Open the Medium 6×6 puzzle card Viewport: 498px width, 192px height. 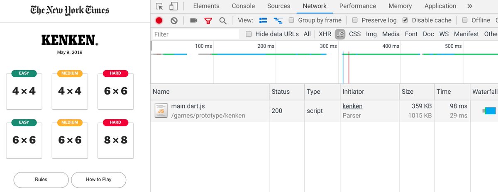(x=70, y=139)
